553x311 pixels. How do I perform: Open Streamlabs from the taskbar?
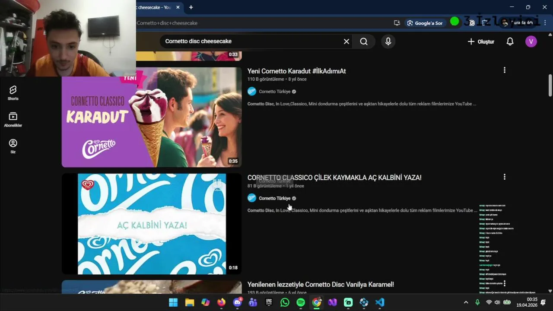pos(348,302)
